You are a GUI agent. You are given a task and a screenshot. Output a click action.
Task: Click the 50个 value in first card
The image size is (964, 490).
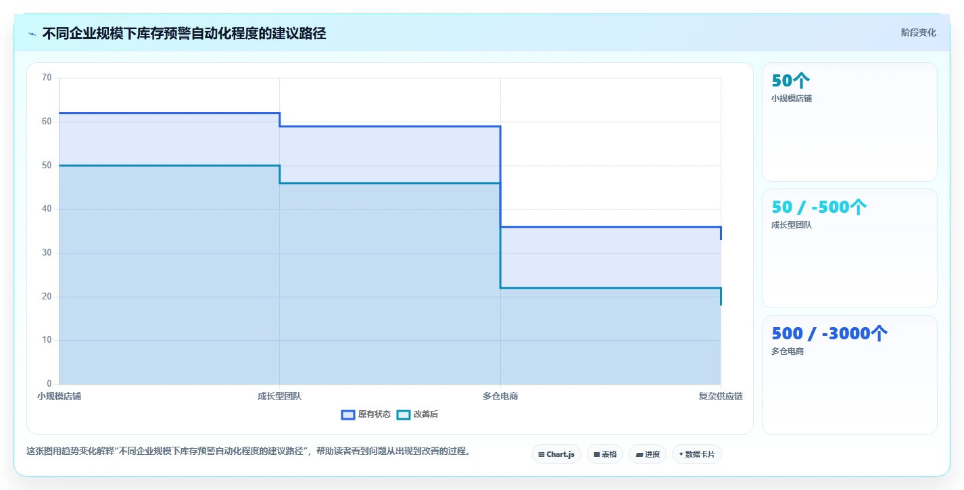coord(790,80)
